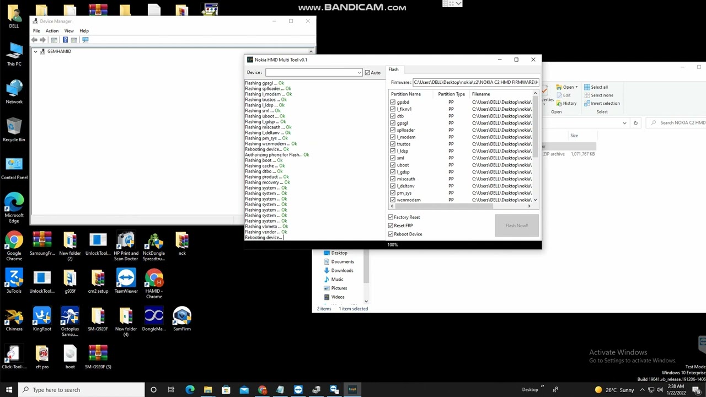Open the HP Print and Scan Doctor shortcut
This screenshot has height=397, width=706.
pyautogui.click(x=126, y=247)
